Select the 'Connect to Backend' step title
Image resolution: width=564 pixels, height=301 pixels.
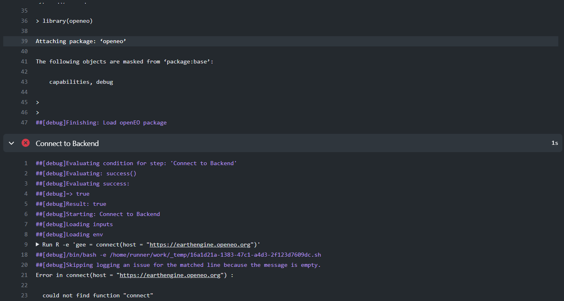click(67, 143)
